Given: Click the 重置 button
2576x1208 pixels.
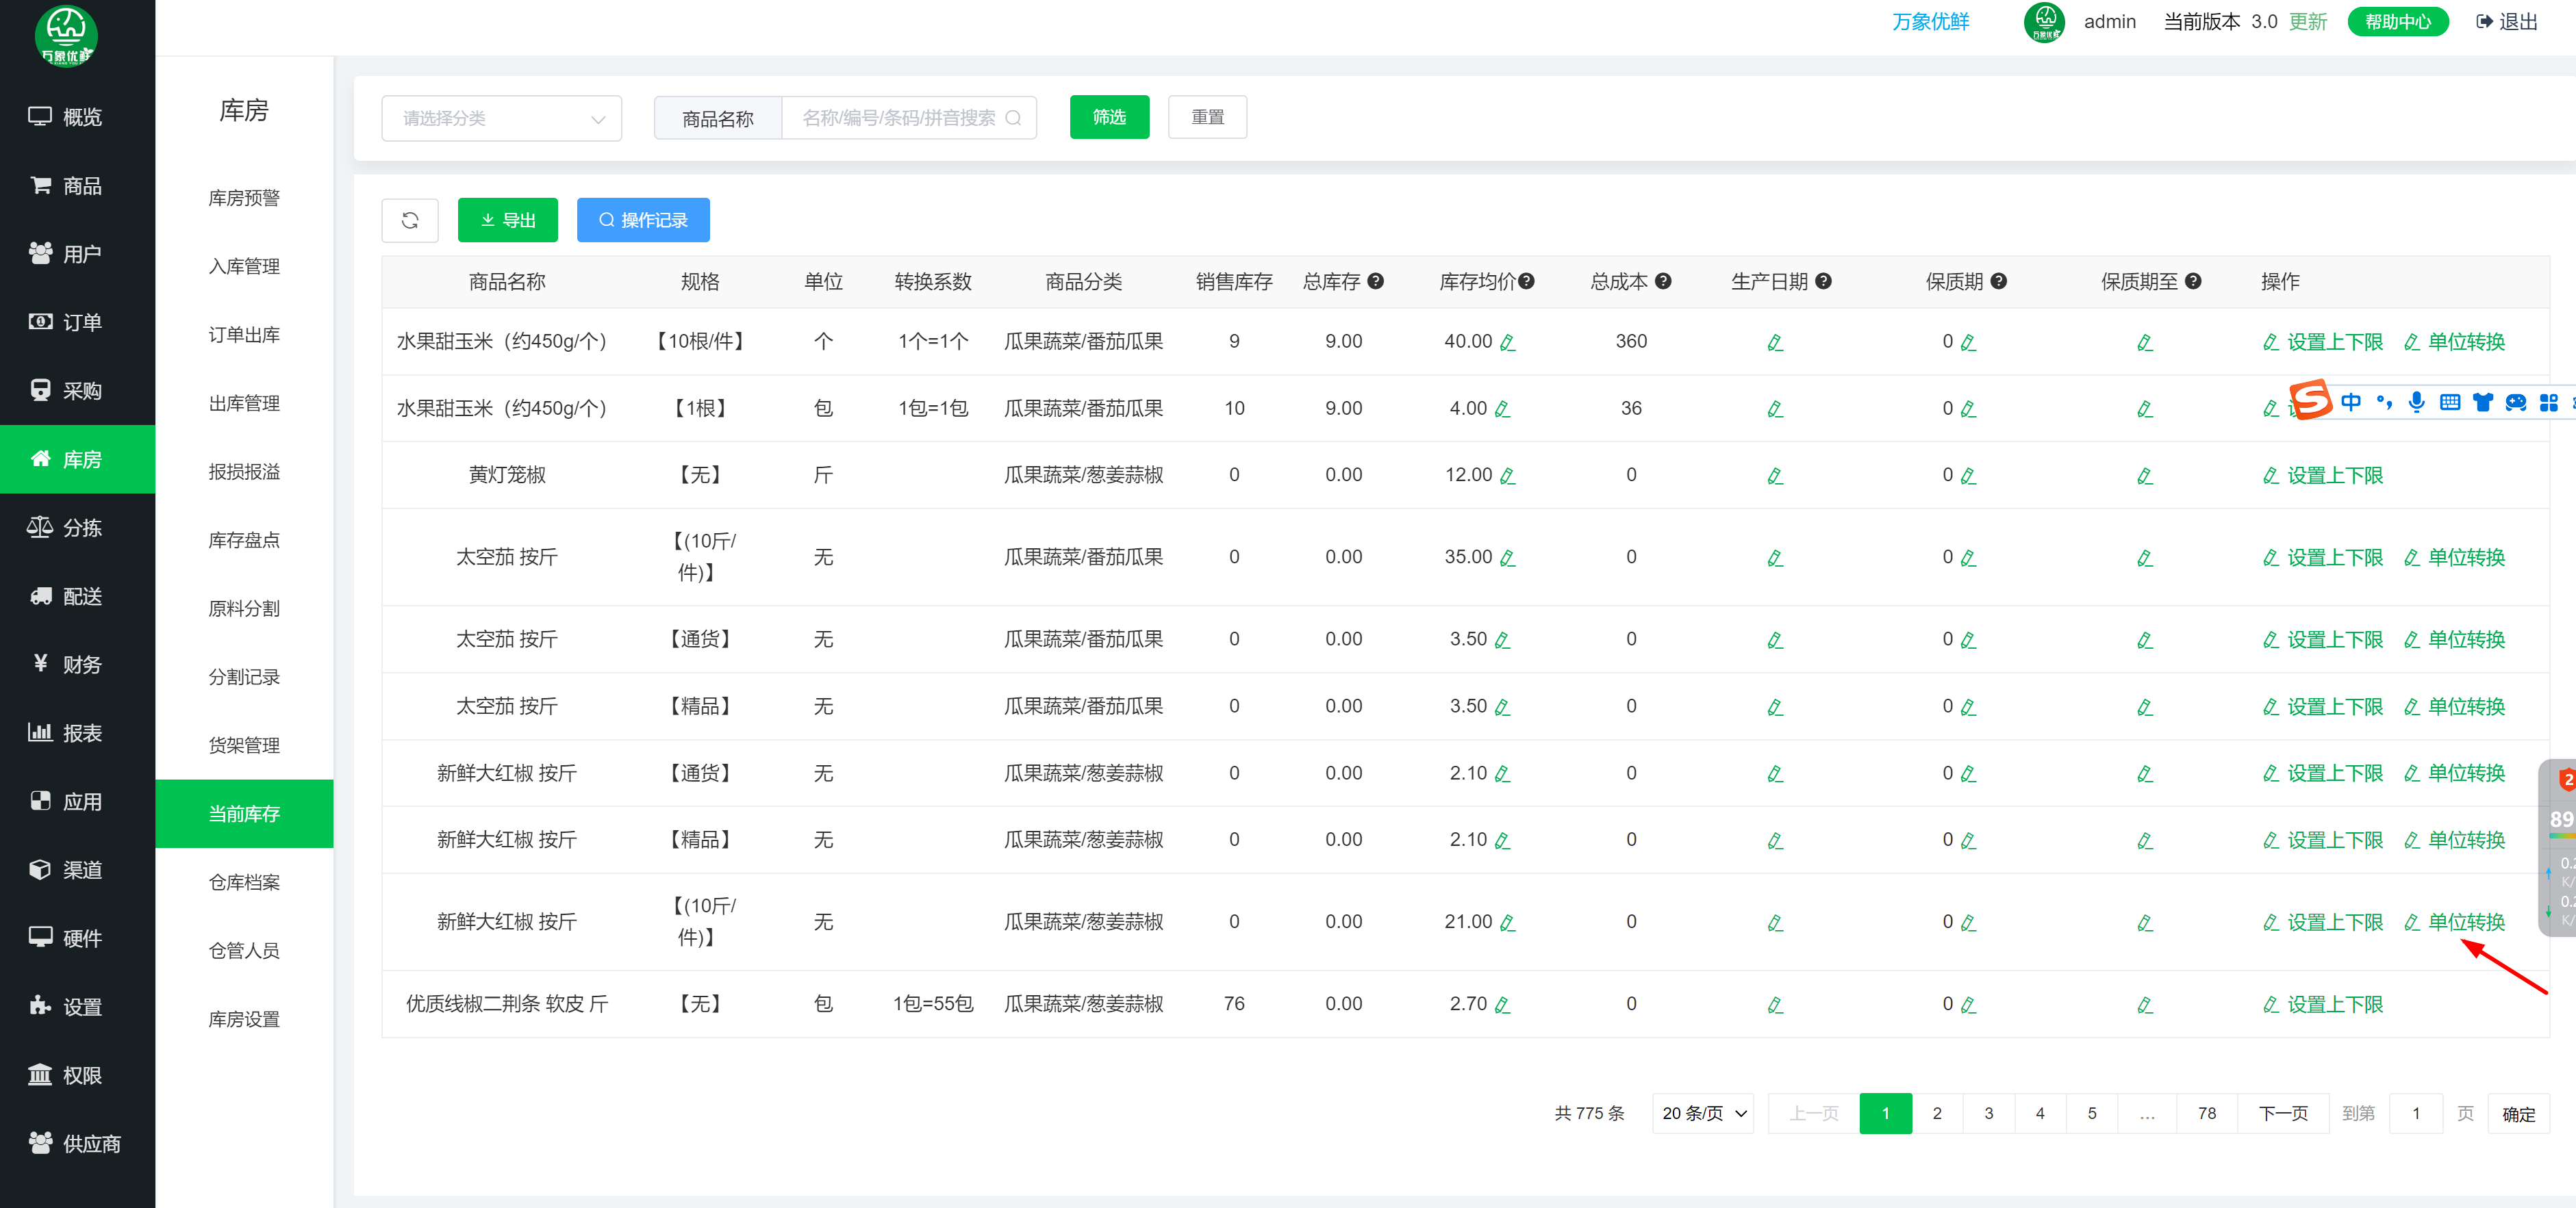Looking at the screenshot, I should pos(1207,118).
